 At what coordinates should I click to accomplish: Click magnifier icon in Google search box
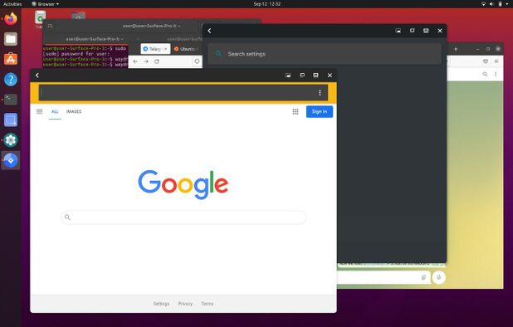click(67, 217)
